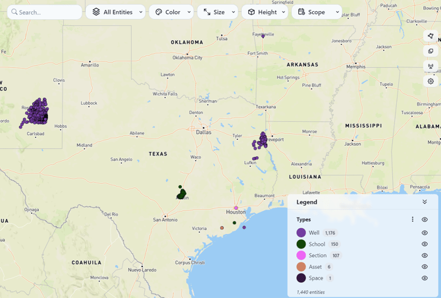Click the broadcast antenna icon
The image size is (441, 298).
(x=430, y=66)
